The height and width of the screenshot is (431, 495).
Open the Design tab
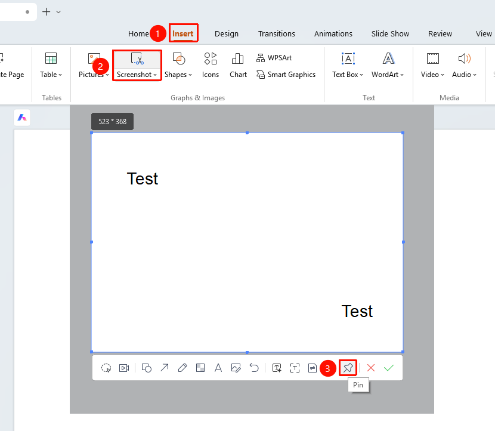227,34
